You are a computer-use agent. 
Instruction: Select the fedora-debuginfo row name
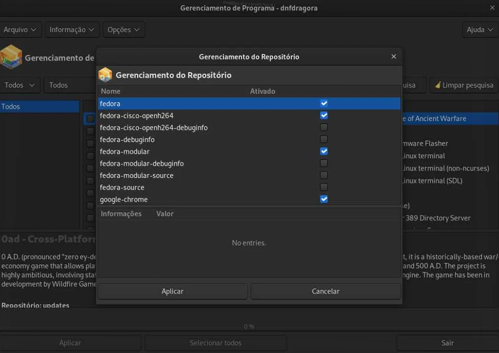(127, 140)
